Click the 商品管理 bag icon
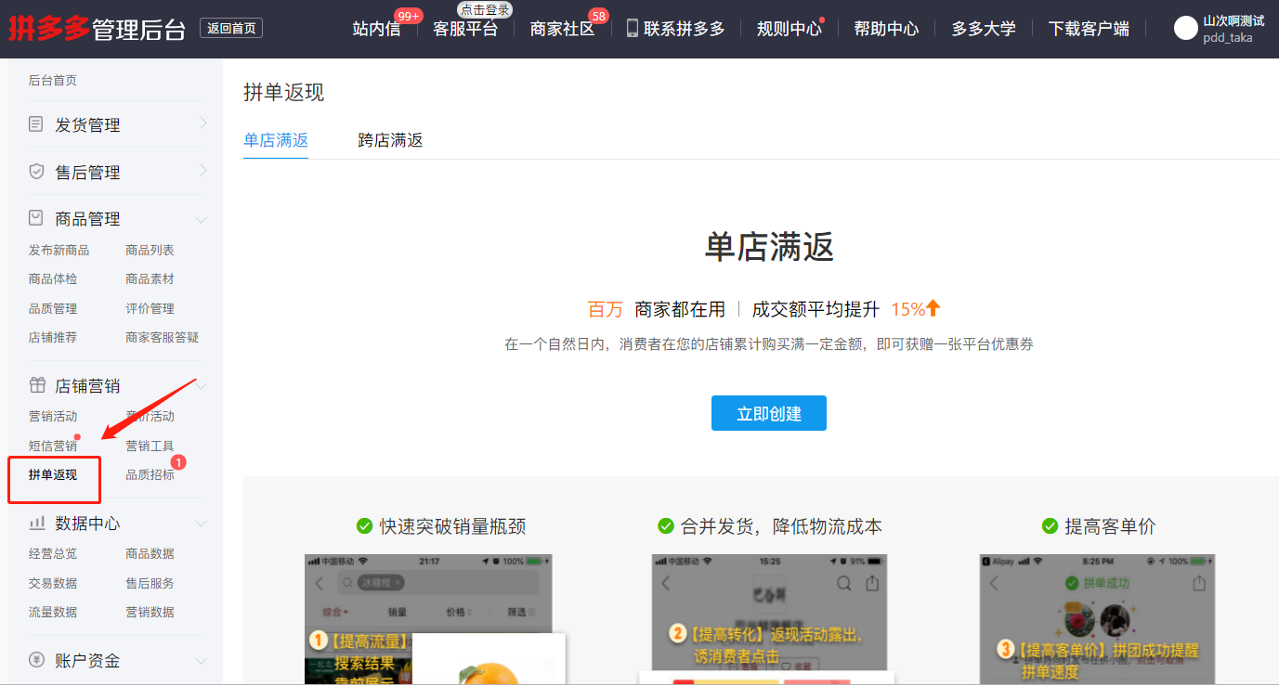 click(x=36, y=218)
